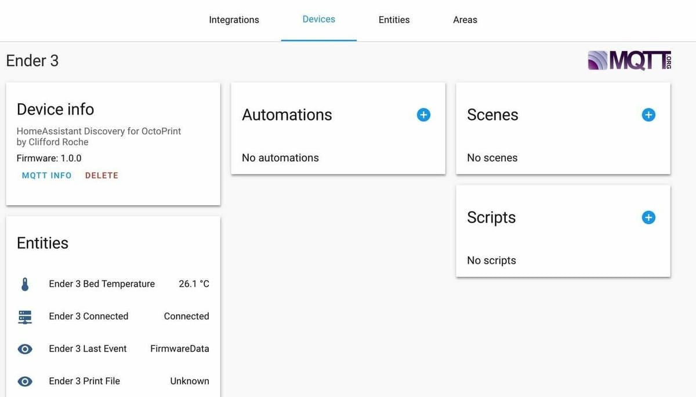Add a new automation with plus icon
Image resolution: width=696 pixels, height=397 pixels.
coord(423,115)
